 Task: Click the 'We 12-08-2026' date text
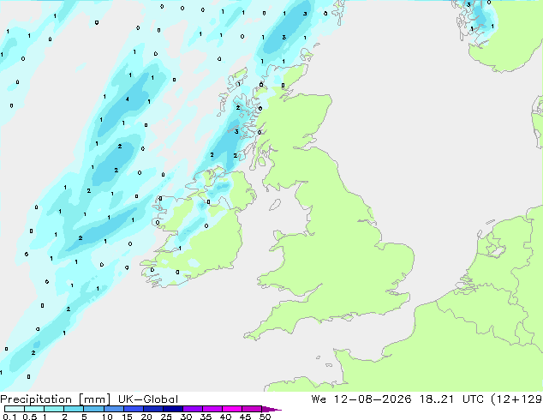click(x=361, y=399)
